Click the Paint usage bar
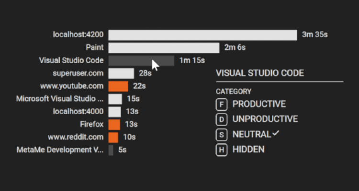Image resolution: width=359 pixels, height=191 pixels. click(x=164, y=48)
